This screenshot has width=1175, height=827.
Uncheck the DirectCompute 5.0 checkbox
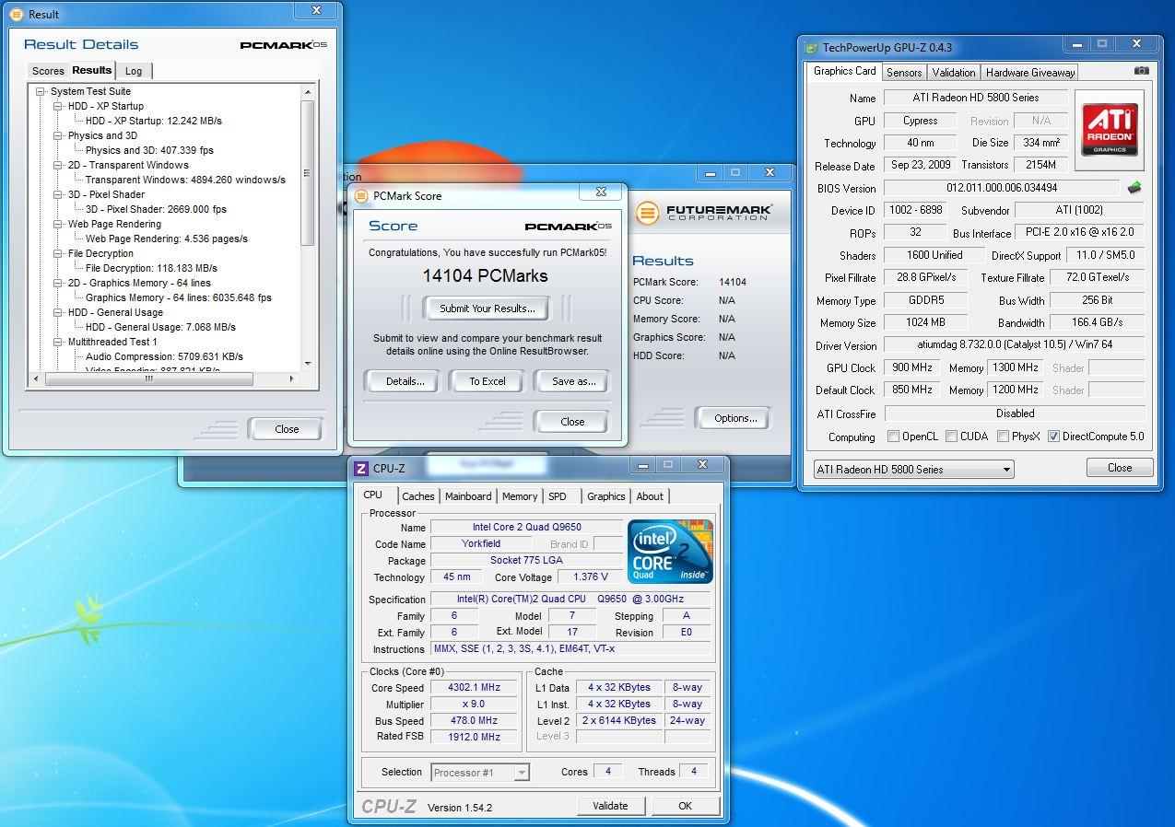[x=1053, y=437]
